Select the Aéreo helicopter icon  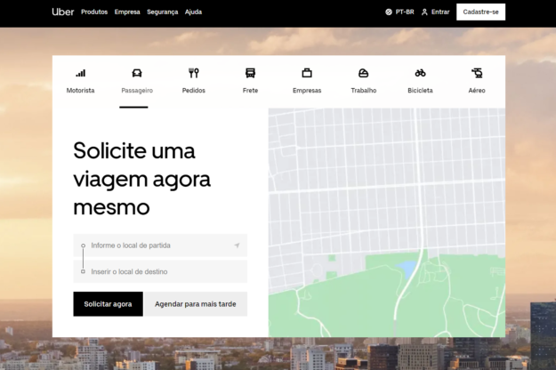point(477,73)
